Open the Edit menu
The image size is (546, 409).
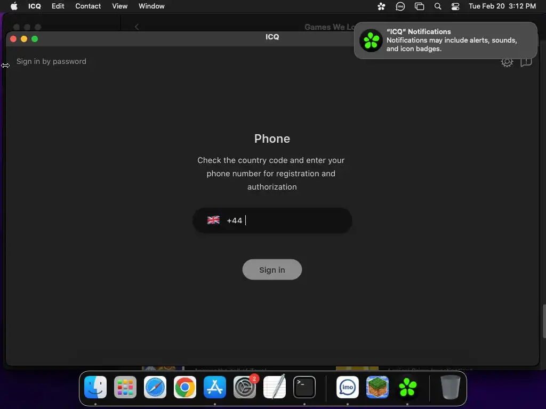(x=58, y=6)
